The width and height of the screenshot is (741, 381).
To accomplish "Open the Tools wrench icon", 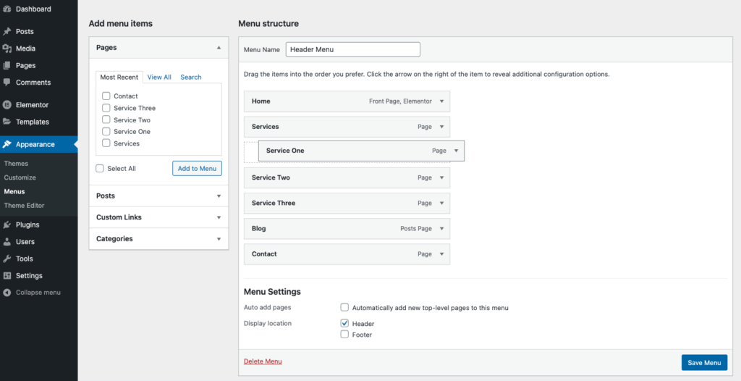I will [x=7, y=259].
